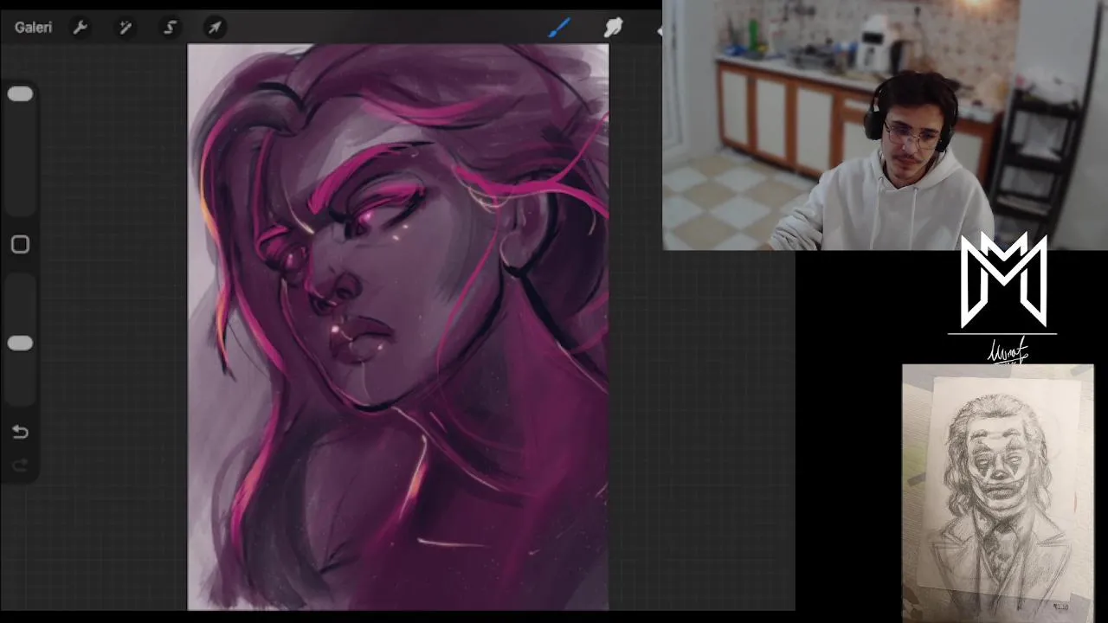Image resolution: width=1108 pixels, height=623 pixels.
Task: Select the Smudge finger tool
Action: (x=613, y=28)
